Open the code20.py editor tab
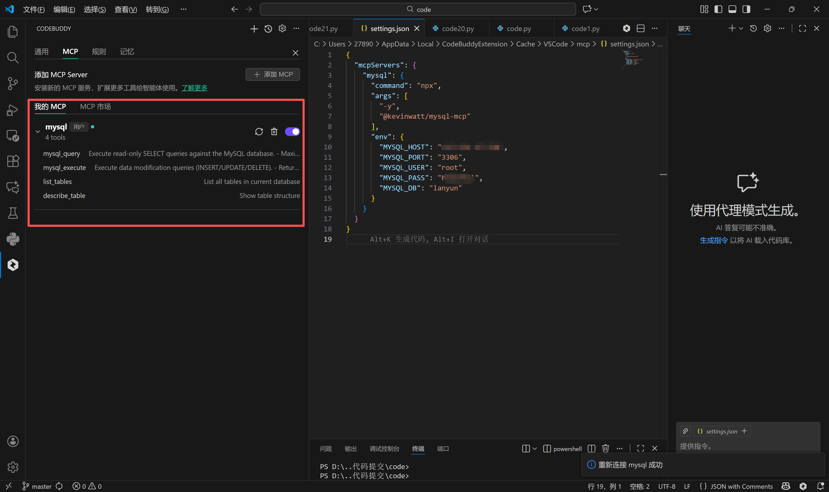The width and height of the screenshot is (829, 492). [x=458, y=29]
